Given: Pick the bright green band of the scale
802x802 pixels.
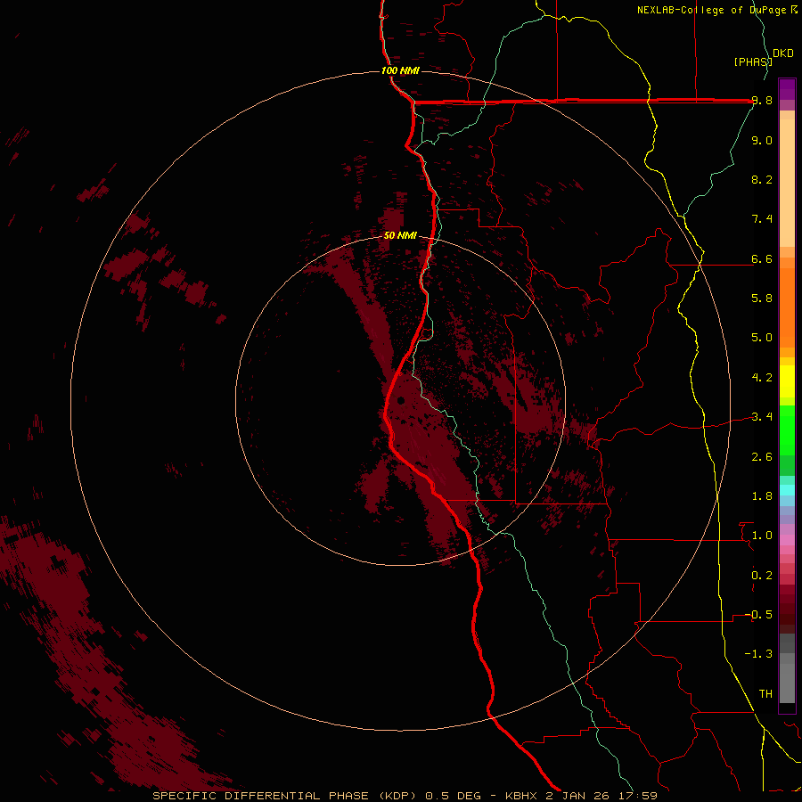Looking at the screenshot, I should [x=787, y=430].
